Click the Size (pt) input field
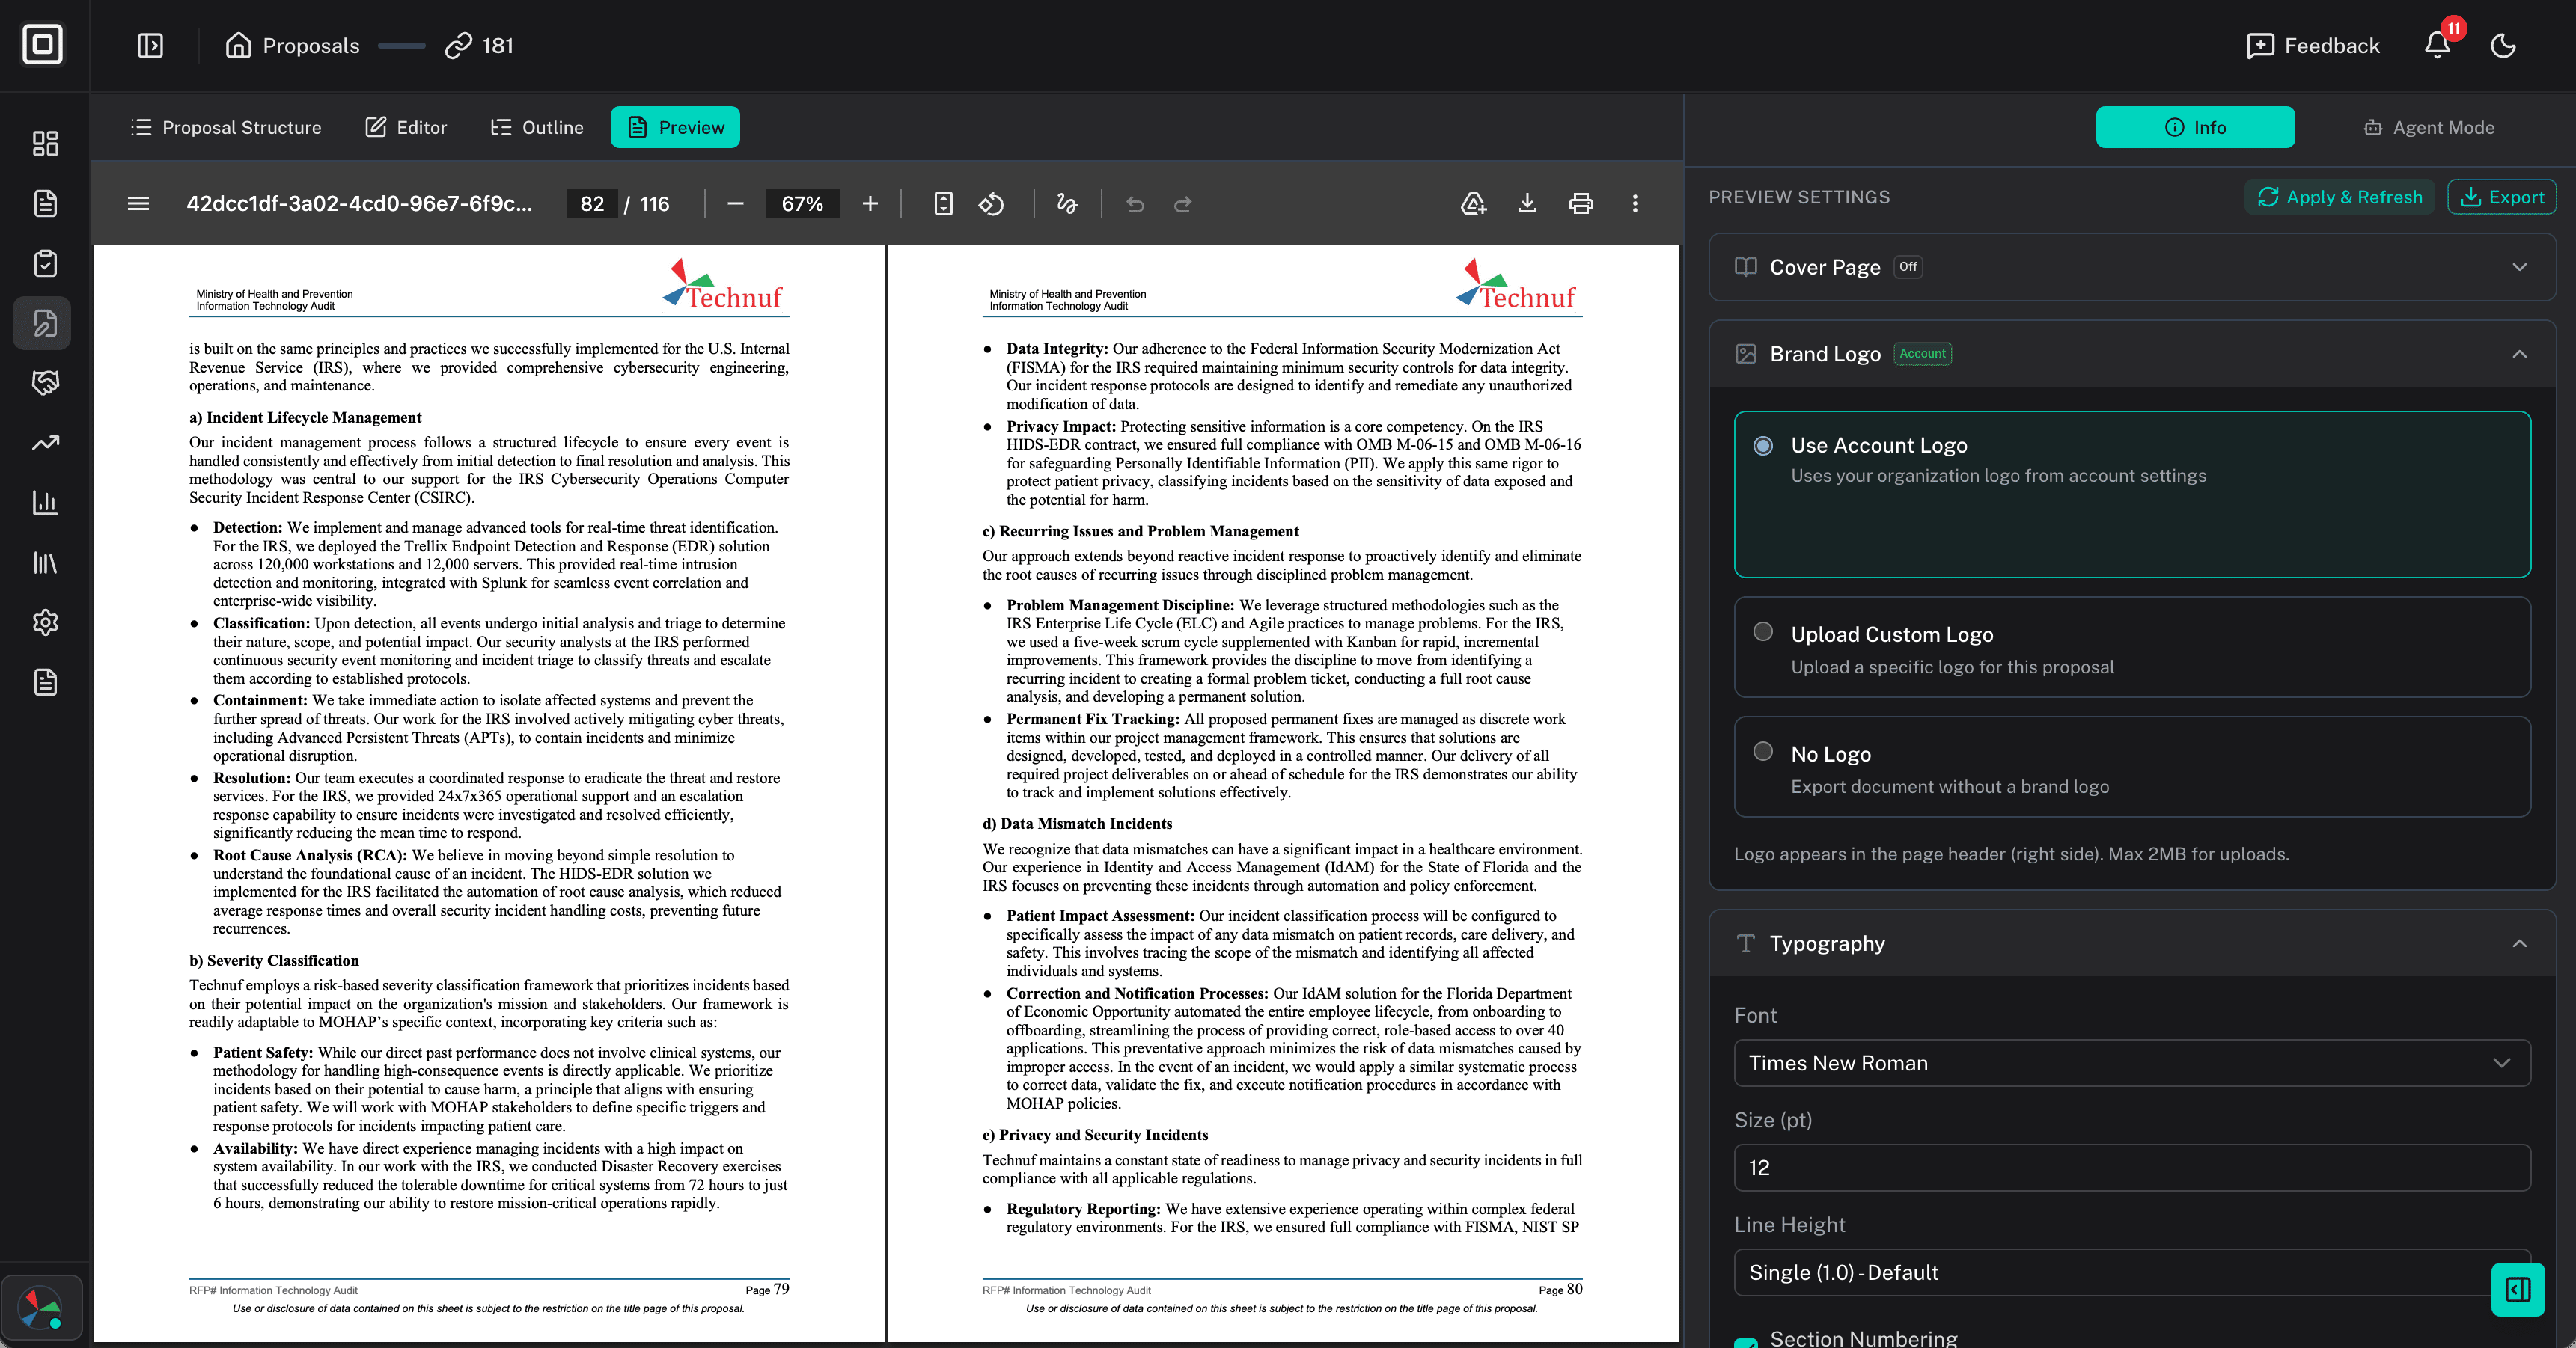The width and height of the screenshot is (2576, 1348). [2131, 1167]
